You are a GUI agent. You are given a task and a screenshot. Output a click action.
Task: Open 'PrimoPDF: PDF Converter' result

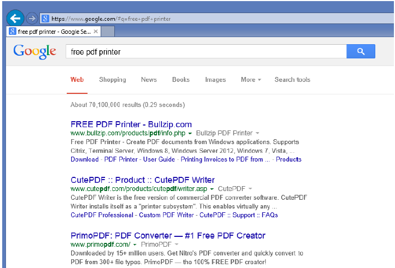tap(168, 236)
